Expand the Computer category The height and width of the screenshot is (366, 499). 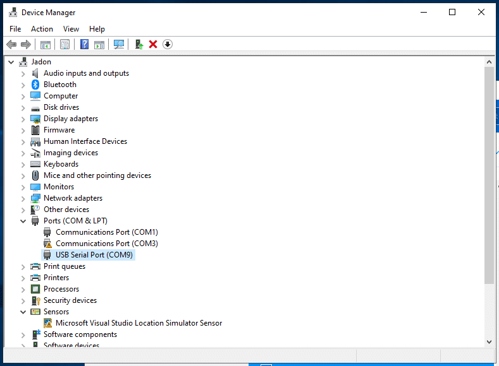(x=23, y=97)
